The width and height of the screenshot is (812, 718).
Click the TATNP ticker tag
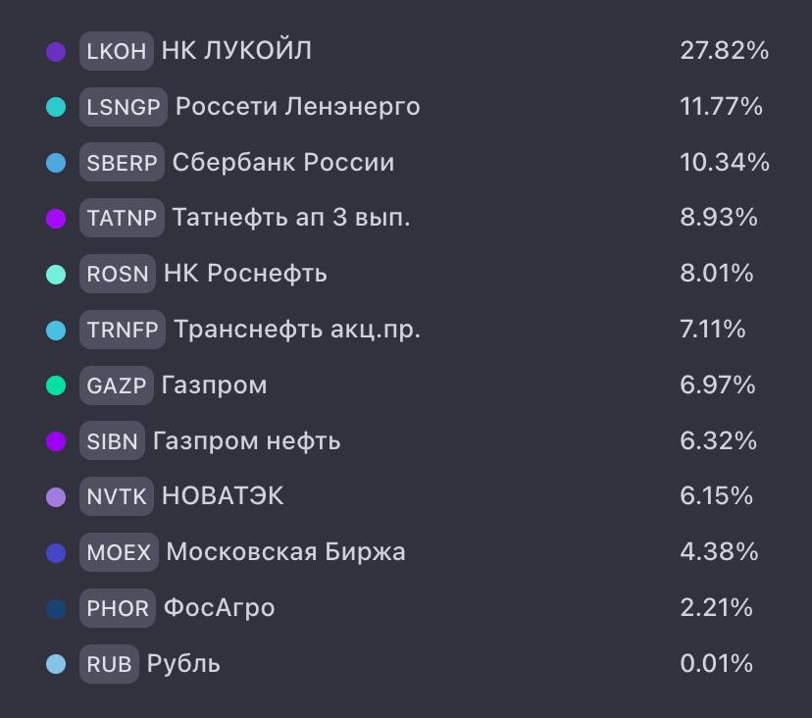tap(122, 218)
